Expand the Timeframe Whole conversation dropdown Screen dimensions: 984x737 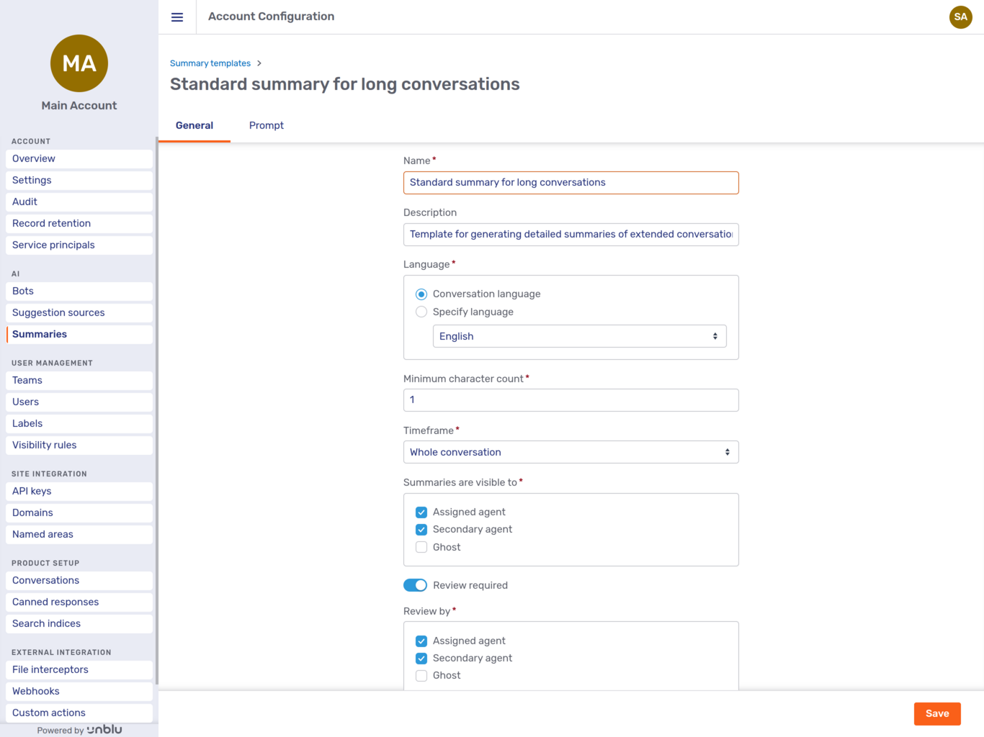coord(571,452)
